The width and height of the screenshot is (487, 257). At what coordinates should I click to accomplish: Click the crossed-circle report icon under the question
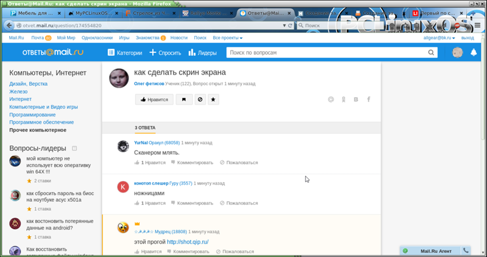point(199,99)
